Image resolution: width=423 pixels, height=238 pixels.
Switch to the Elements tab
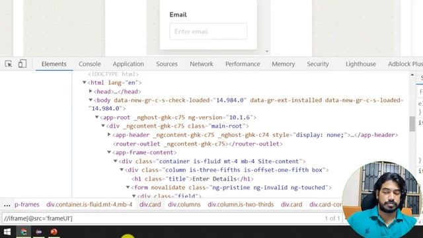[54, 64]
